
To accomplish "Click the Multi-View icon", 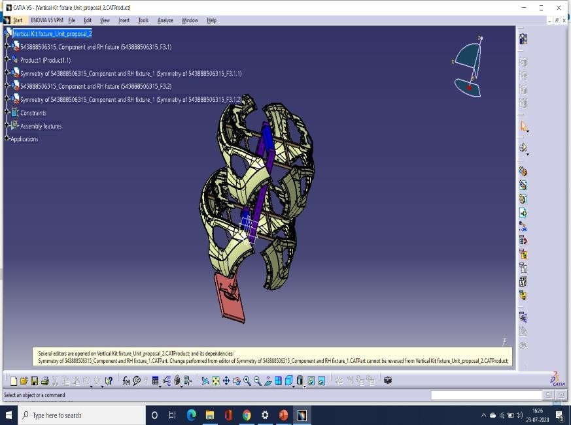I will (278, 381).
